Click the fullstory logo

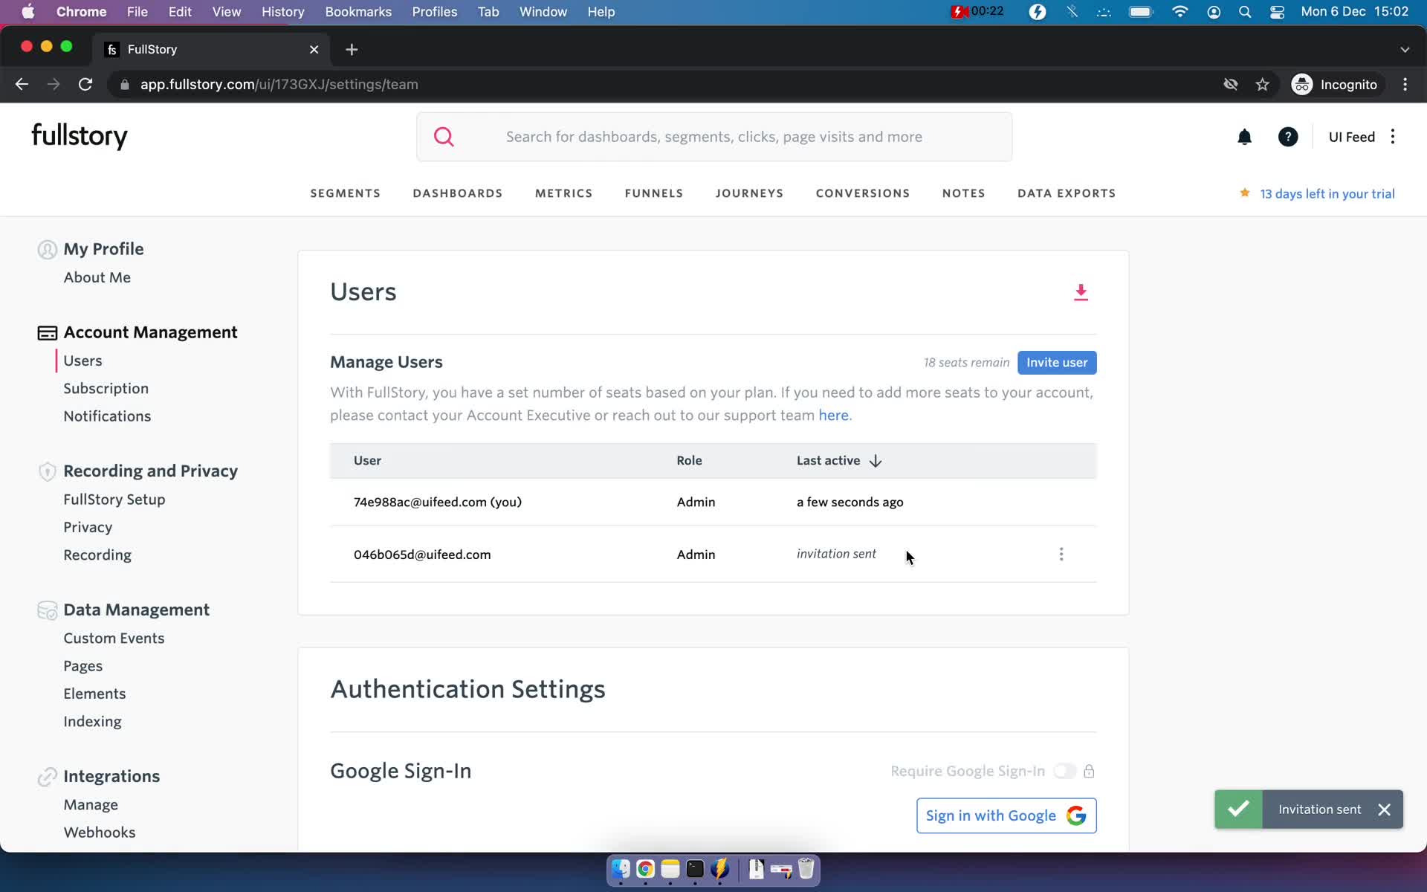pyautogui.click(x=80, y=136)
